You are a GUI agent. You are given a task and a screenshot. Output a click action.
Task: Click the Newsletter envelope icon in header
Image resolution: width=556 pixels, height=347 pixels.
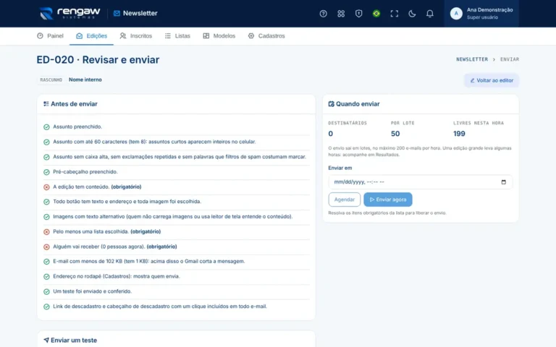(117, 13)
